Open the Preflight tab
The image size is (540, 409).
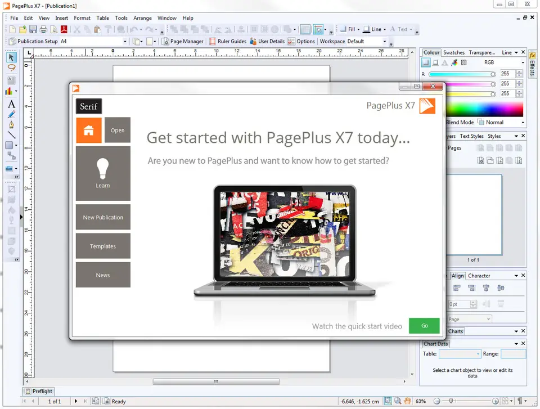pos(39,392)
